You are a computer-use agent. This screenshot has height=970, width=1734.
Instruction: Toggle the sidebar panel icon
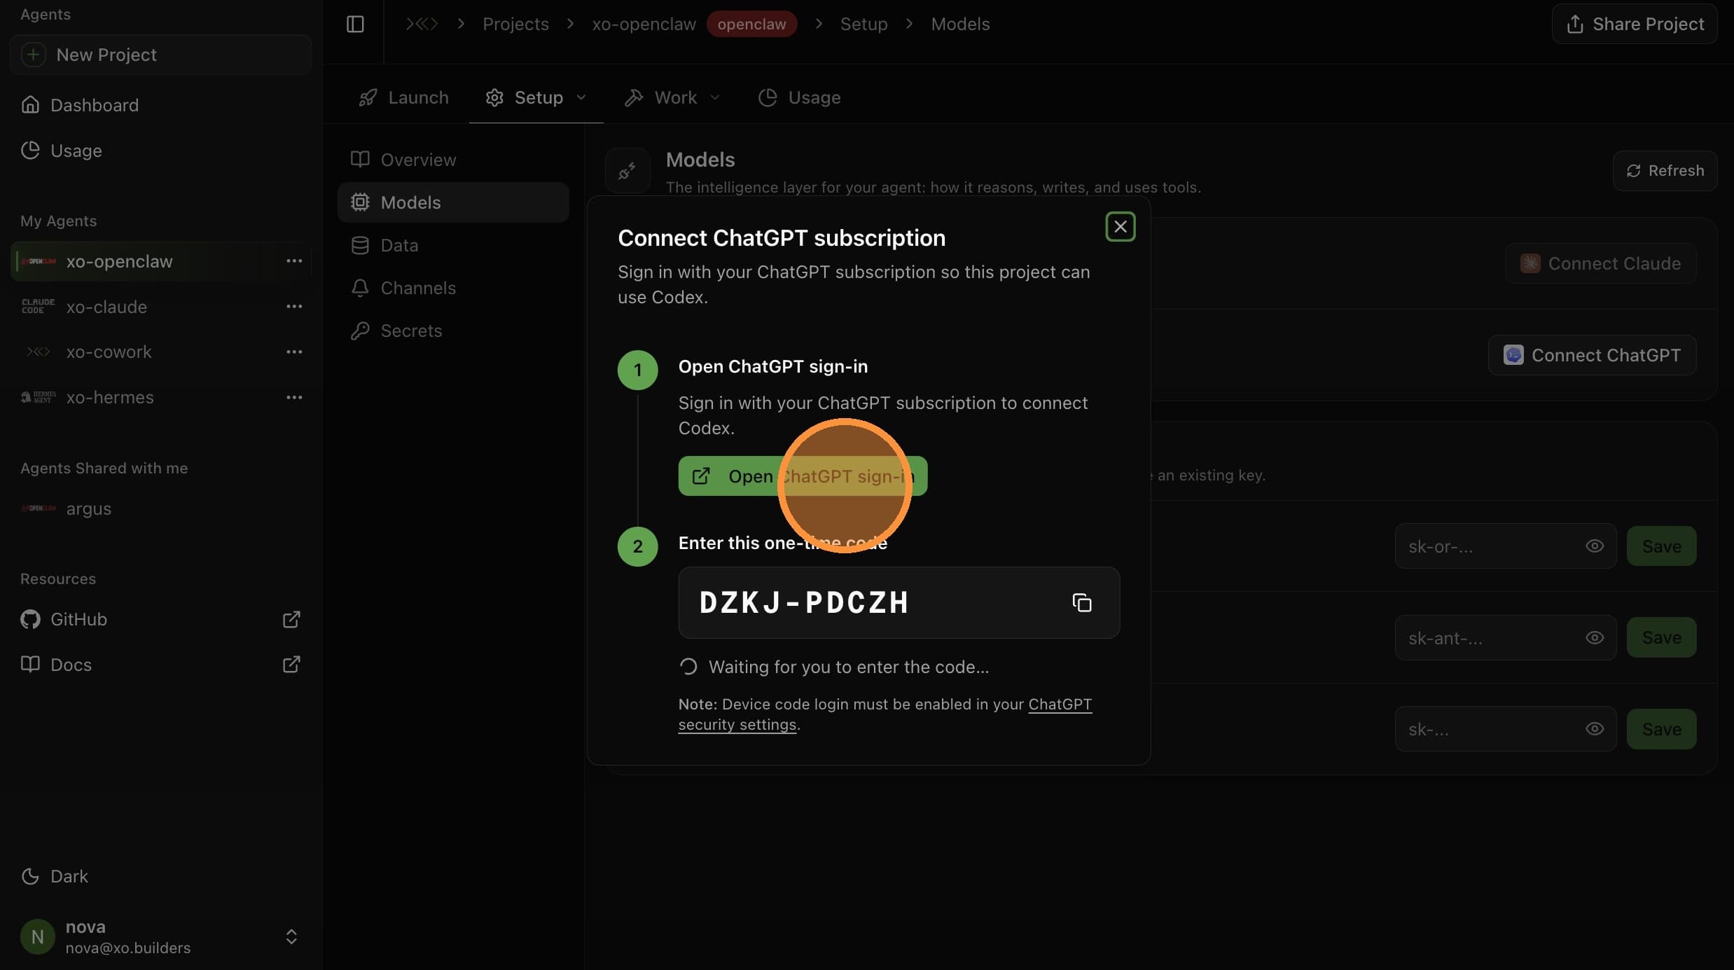click(355, 24)
